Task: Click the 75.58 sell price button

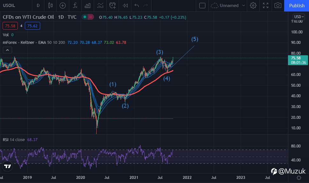Action: 10,26
